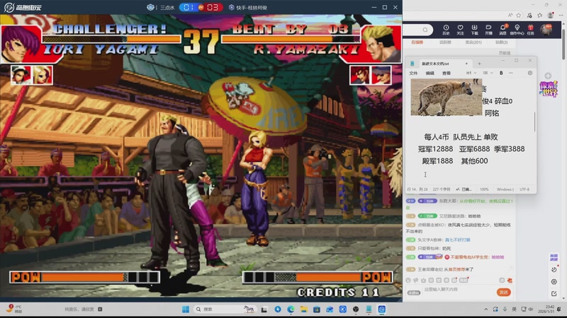This screenshot has height=318, width=567.
Task: Open 查看 menu in Notepad
Action: pos(447,73)
